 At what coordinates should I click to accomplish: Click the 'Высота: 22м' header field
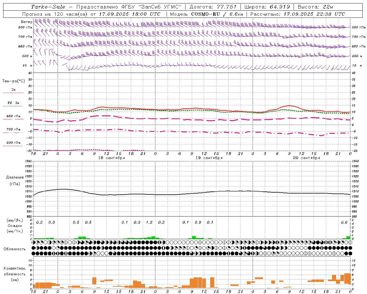pyautogui.click(x=315, y=7)
